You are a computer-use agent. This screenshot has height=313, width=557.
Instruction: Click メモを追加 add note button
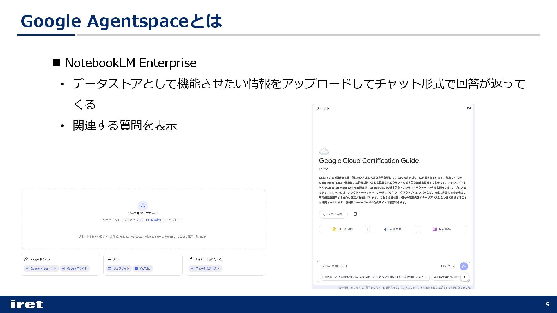(343, 229)
